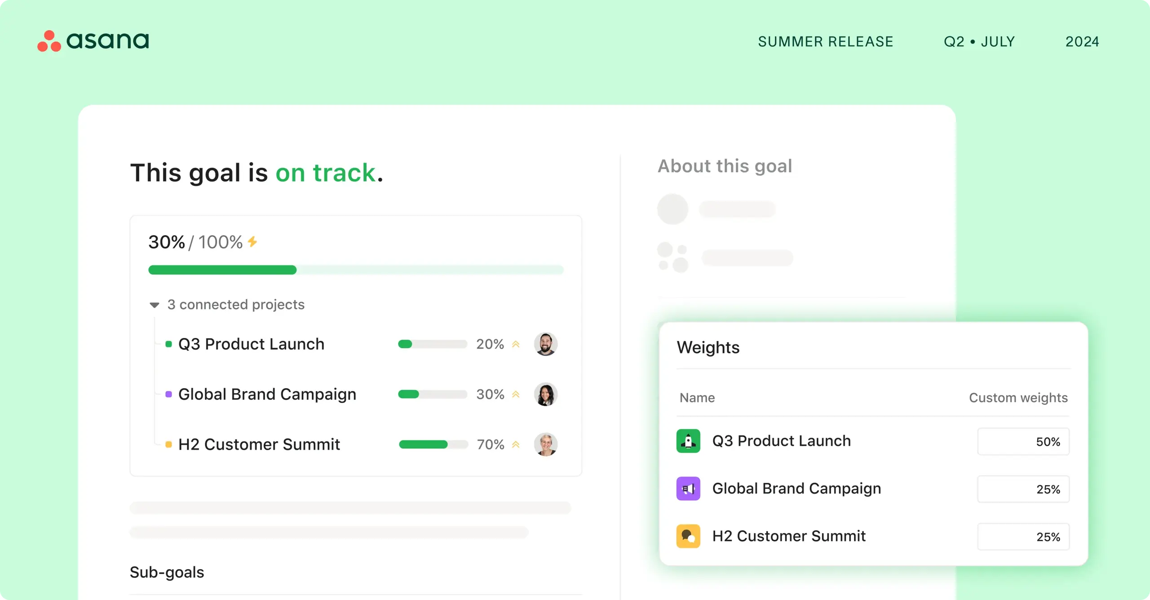The image size is (1150, 600).
Task: Click the Custom weights column header
Action: (x=1018, y=398)
